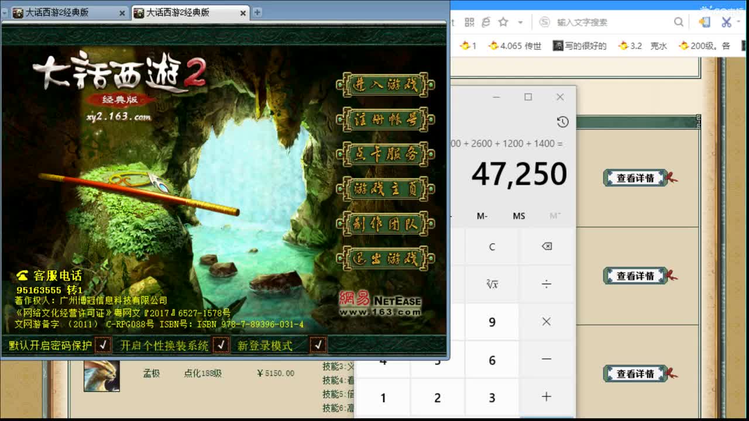Viewport: 749px width, 421px height.
Task: Minimize the calculator window
Action: pos(496,96)
